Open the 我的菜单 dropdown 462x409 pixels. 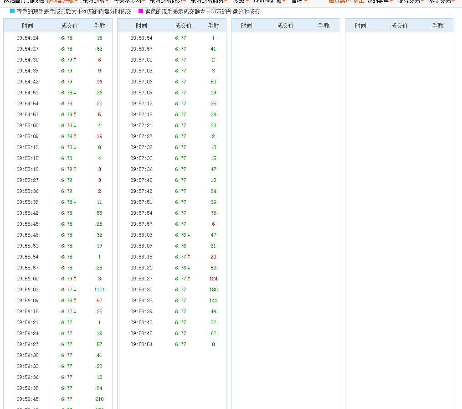[380, 1]
